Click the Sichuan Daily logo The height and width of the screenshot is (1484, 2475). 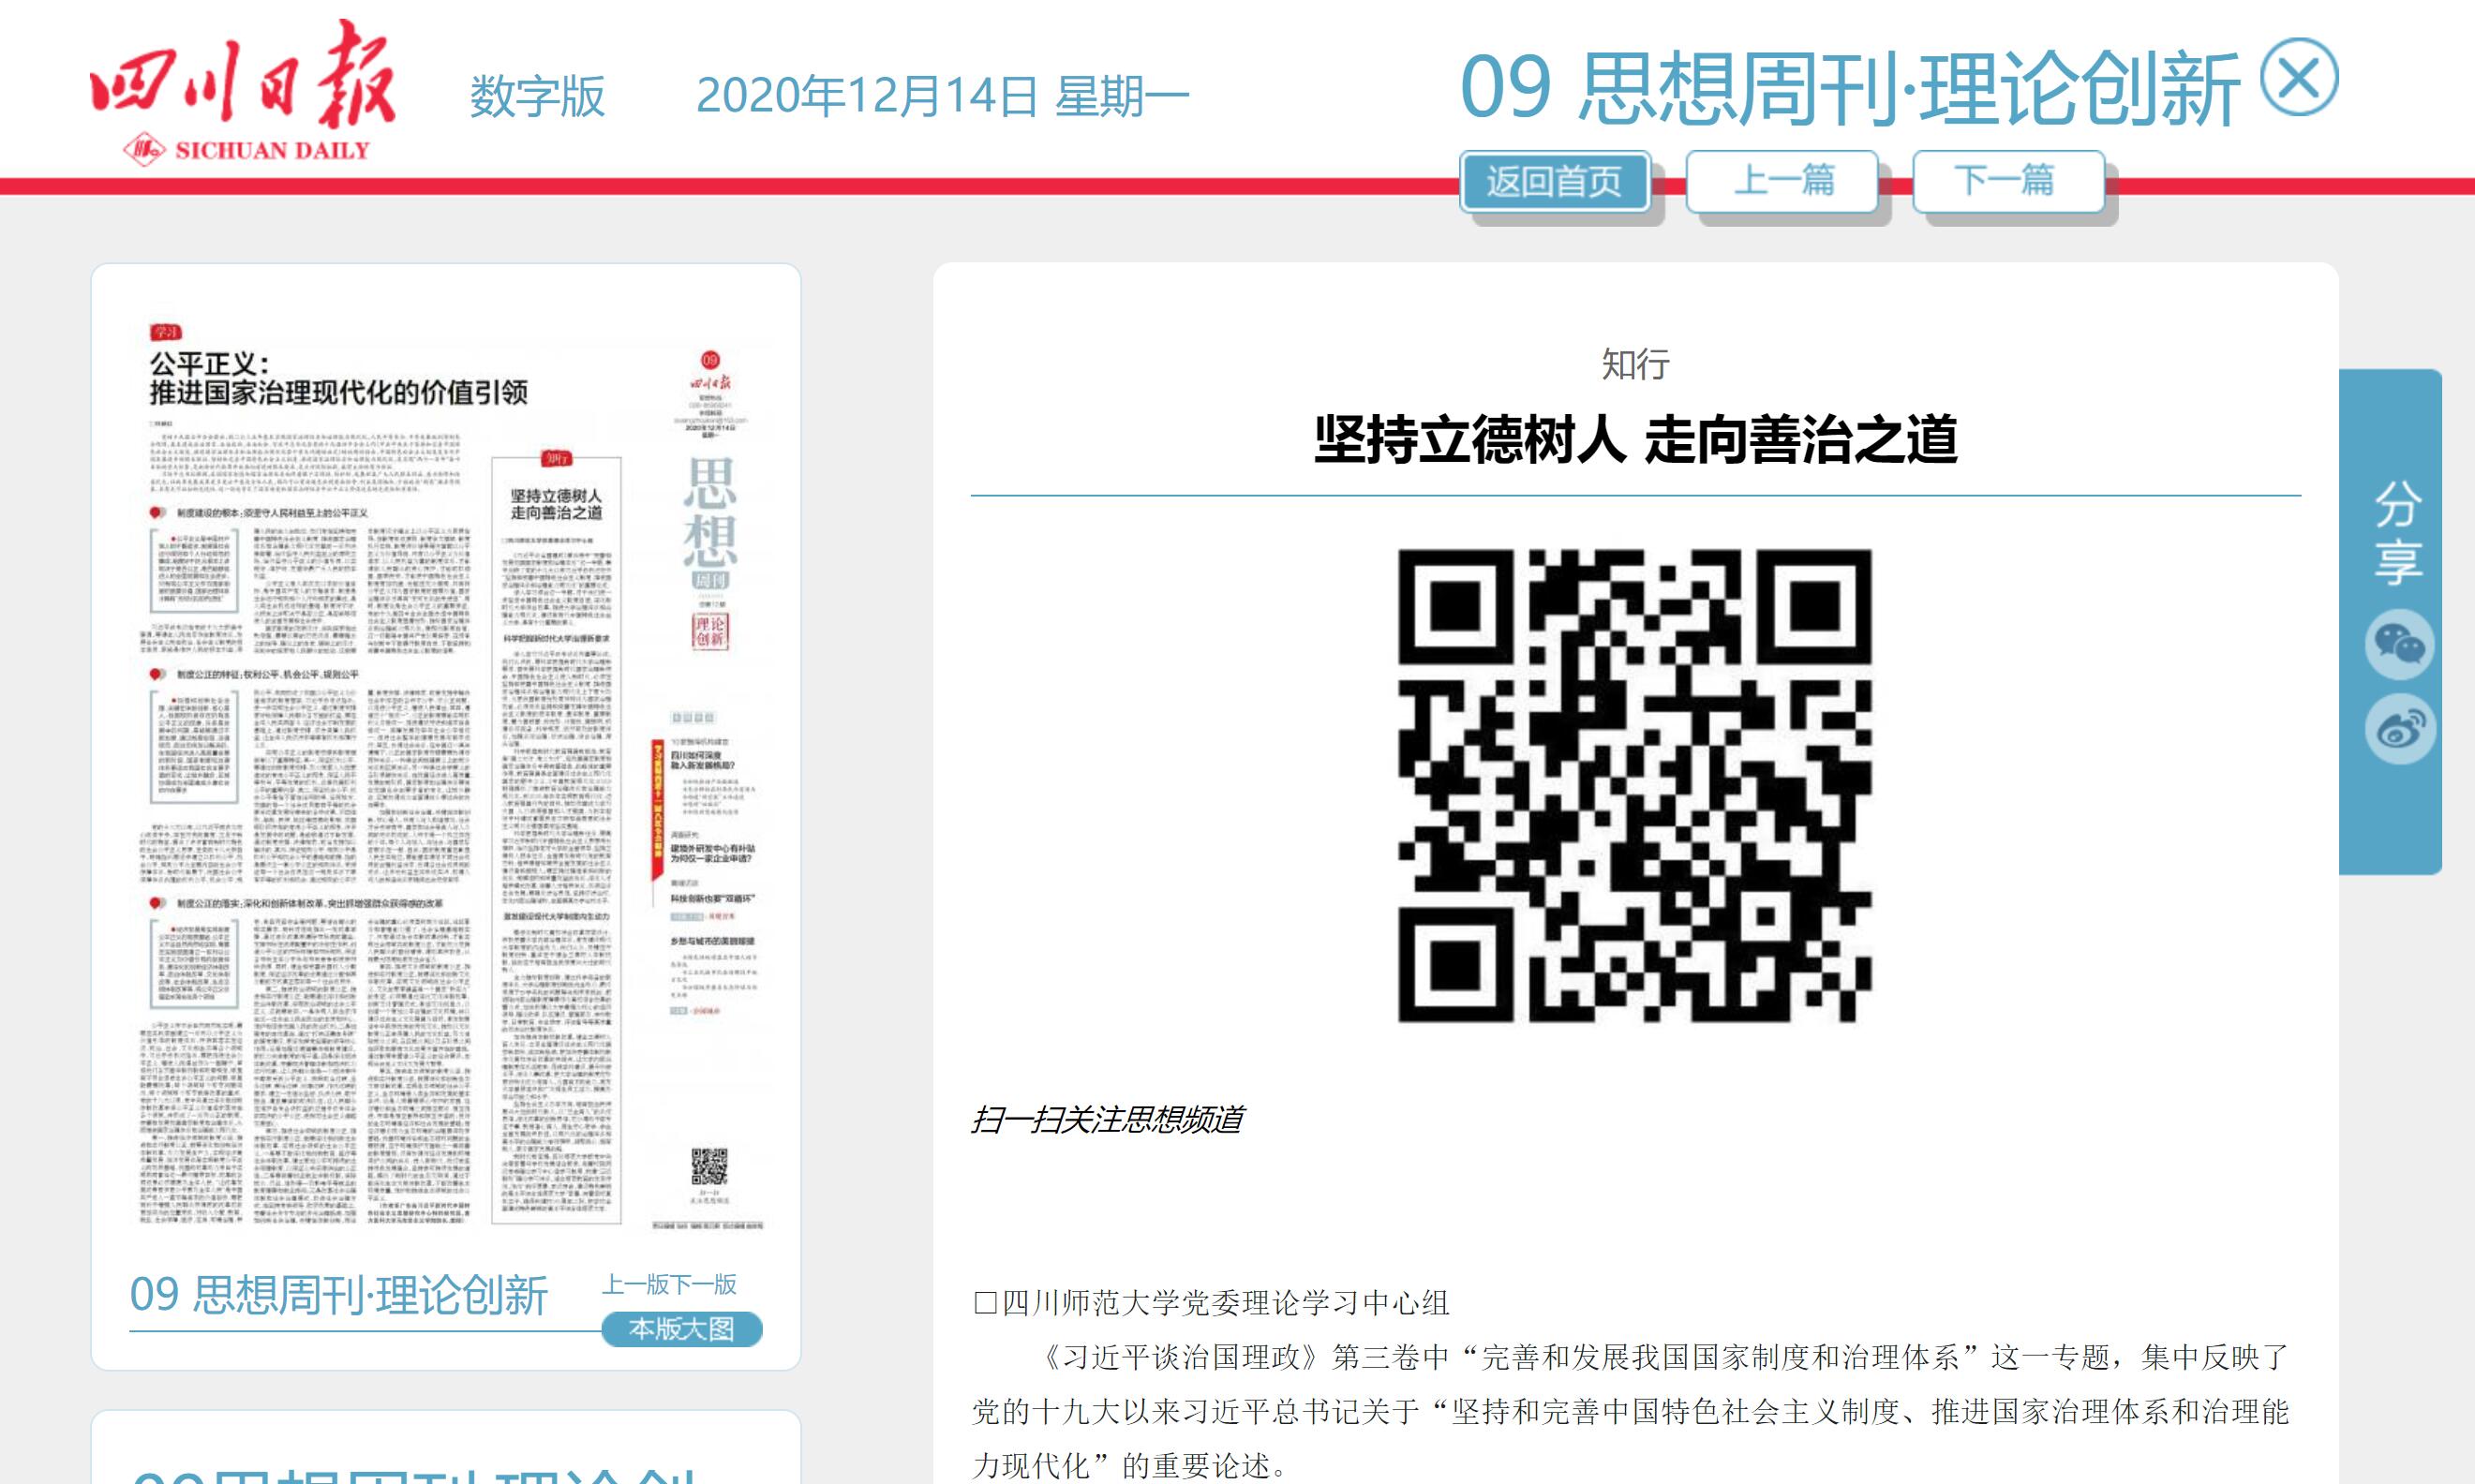pyautogui.click(x=243, y=91)
